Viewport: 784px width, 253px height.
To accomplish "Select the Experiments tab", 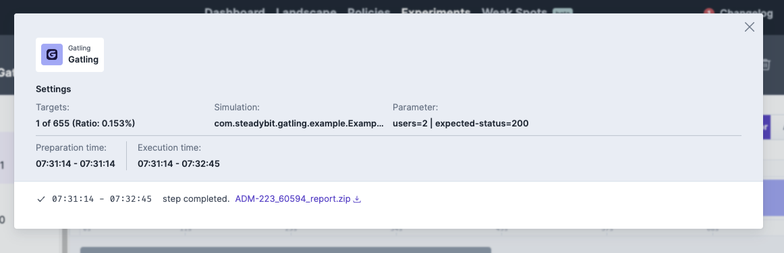I will [x=435, y=11].
